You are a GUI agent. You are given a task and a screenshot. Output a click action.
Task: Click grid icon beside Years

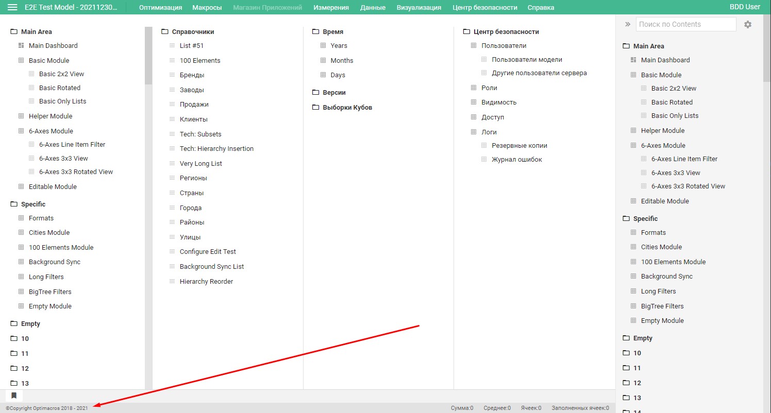(x=323, y=45)
